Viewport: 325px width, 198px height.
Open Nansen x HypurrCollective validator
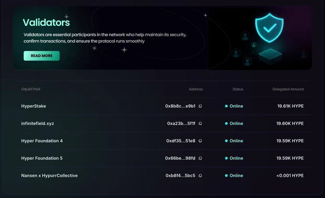(163, 176)
